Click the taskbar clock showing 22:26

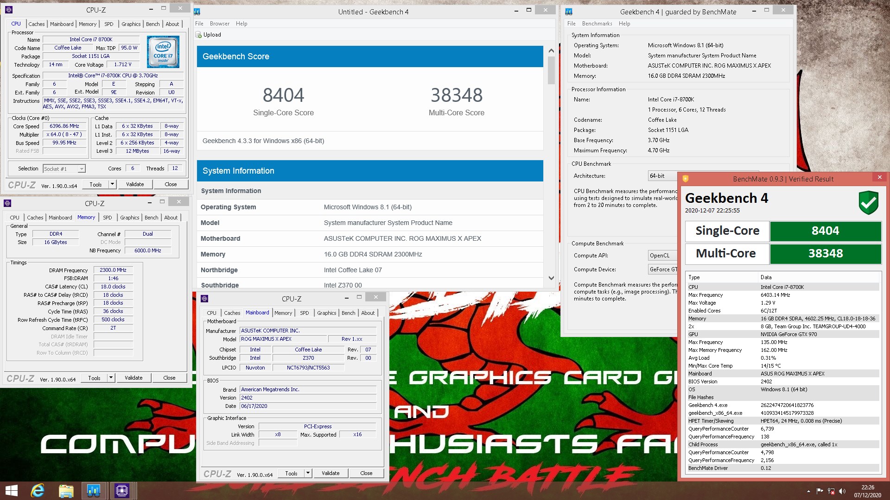coord(868,491)
